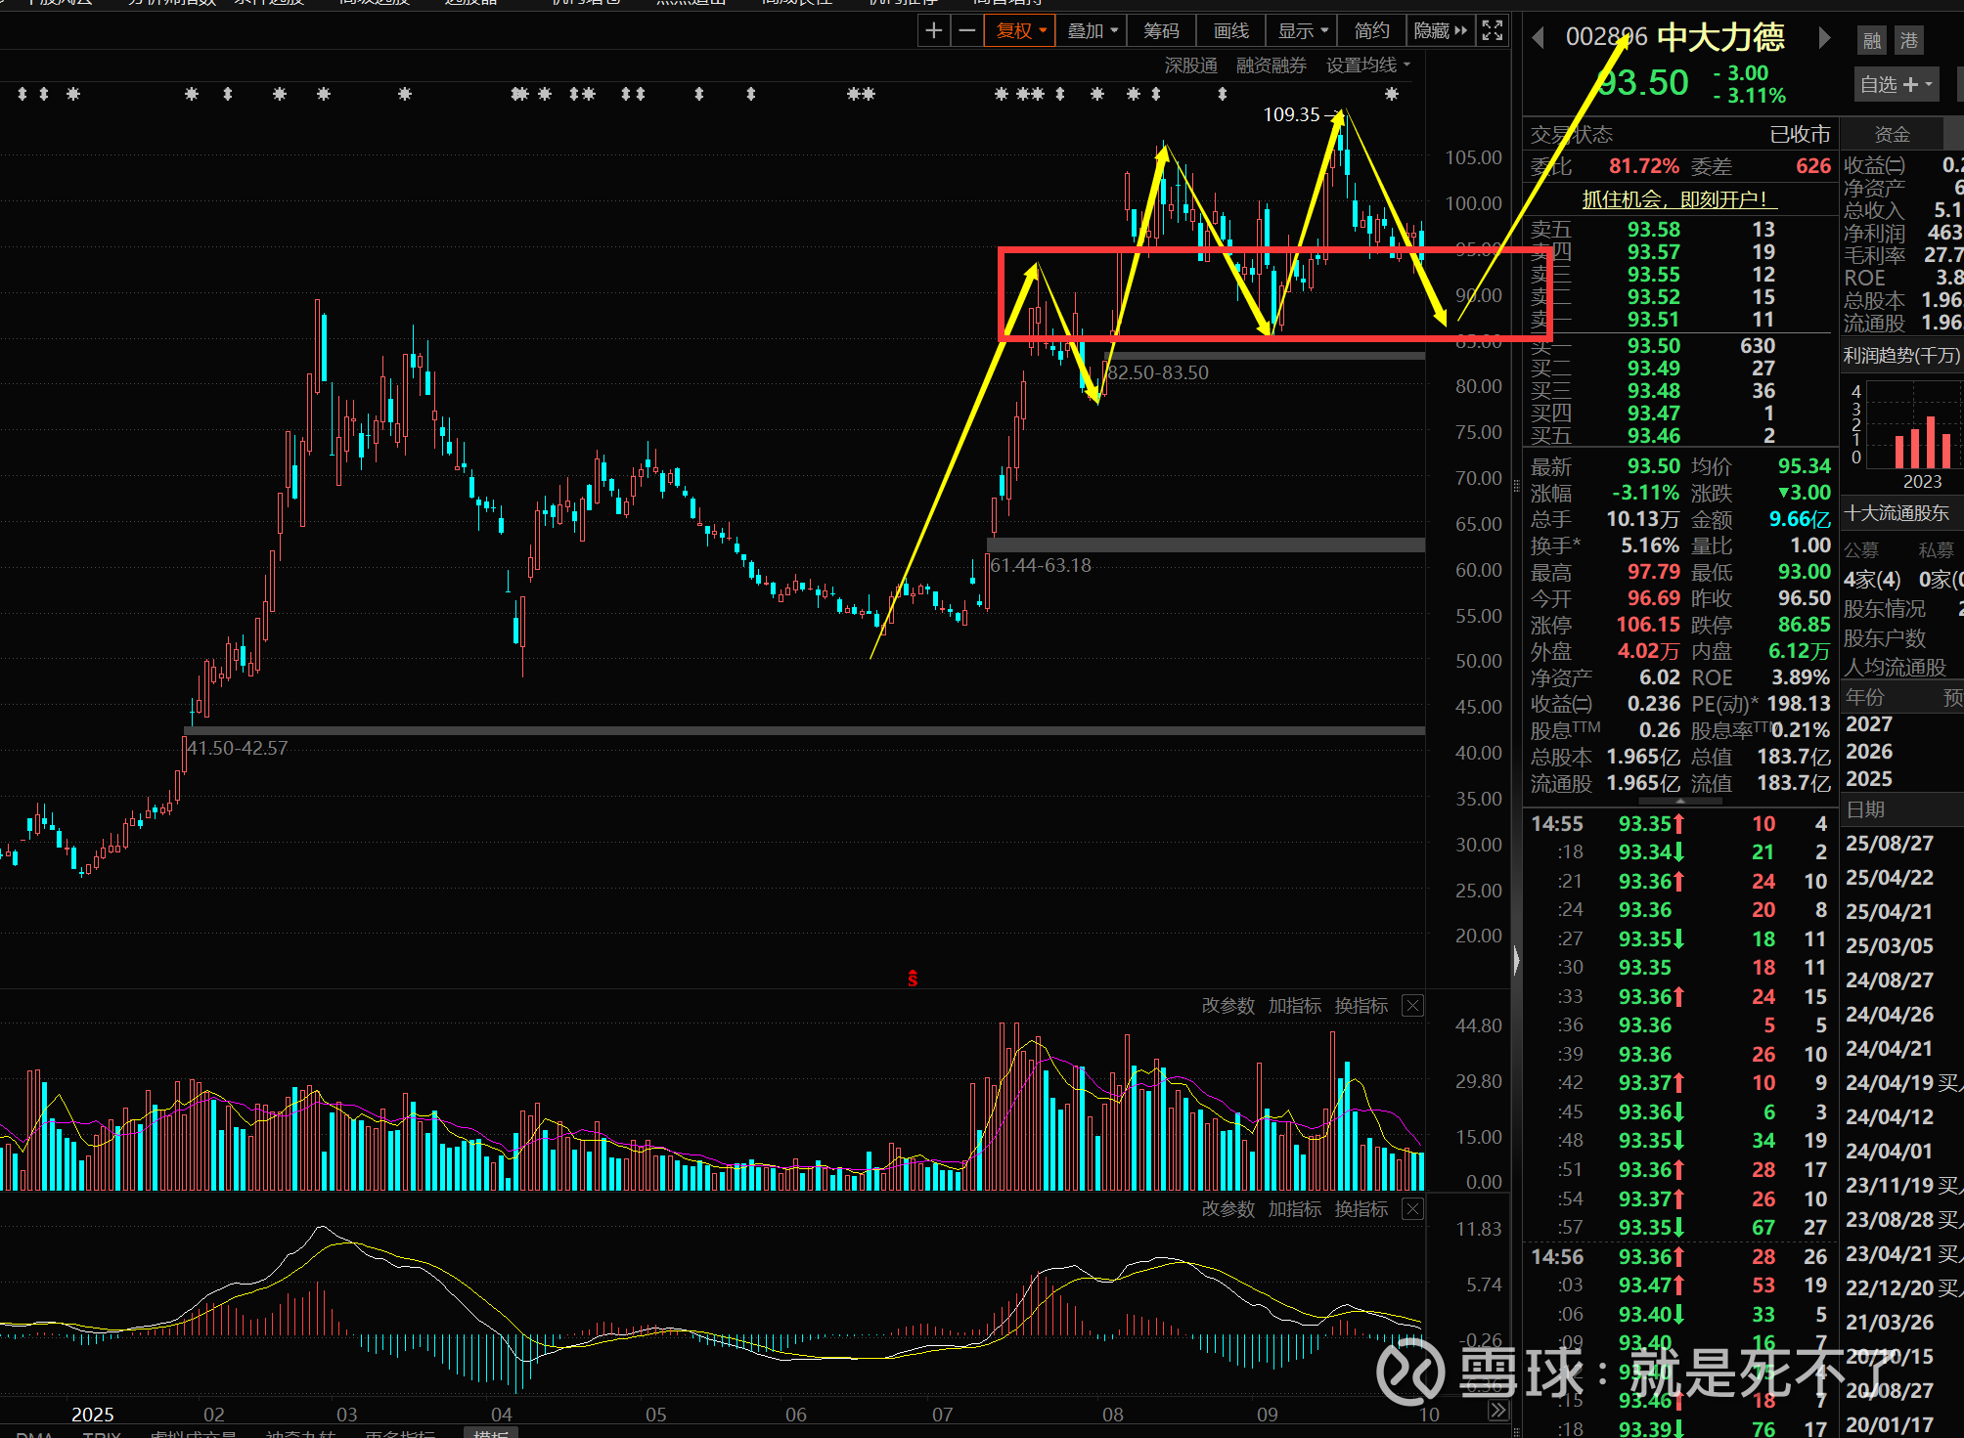
Task: Click 换指标 in the volume panel
Action: (1361, 1006)
